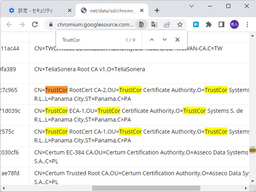
Task: Click the TeliaSonera Root CA v1 row text
Action: point(90,69)
